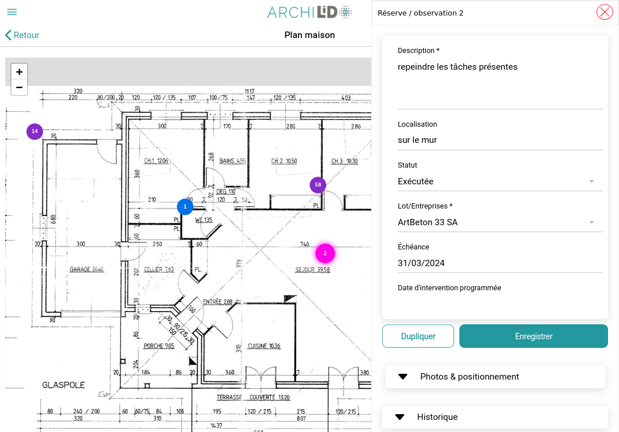Open the Statut dropdown
The image size is (619, 432).
(x=499, y=181)
